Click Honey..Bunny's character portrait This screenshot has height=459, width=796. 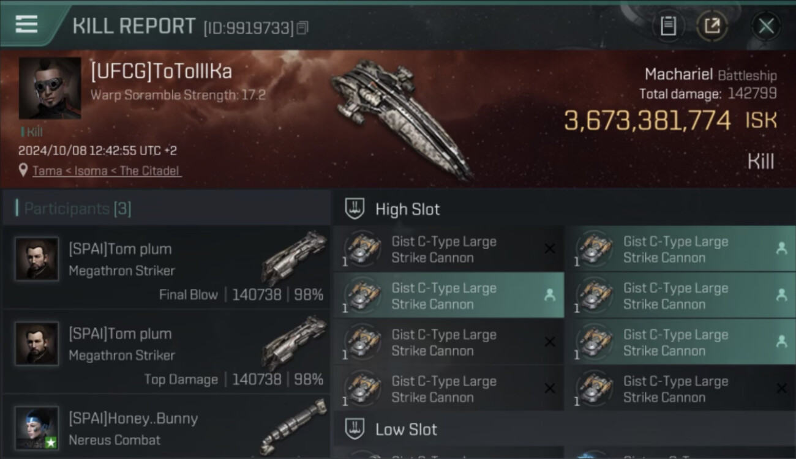click(x=37, y=428)
